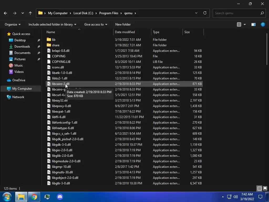
Task: Switch to large icons view in status bar
Action: point(265,188)
